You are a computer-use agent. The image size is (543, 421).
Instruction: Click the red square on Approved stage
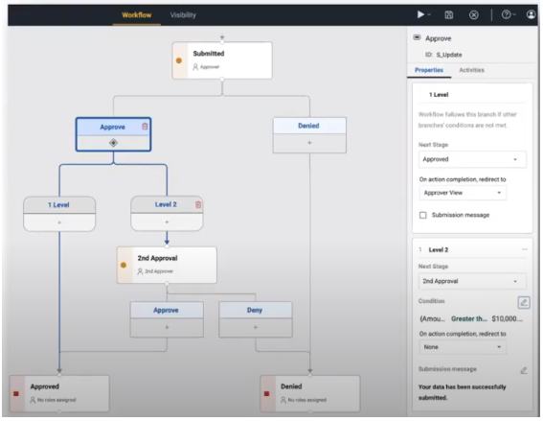point(16,394)
